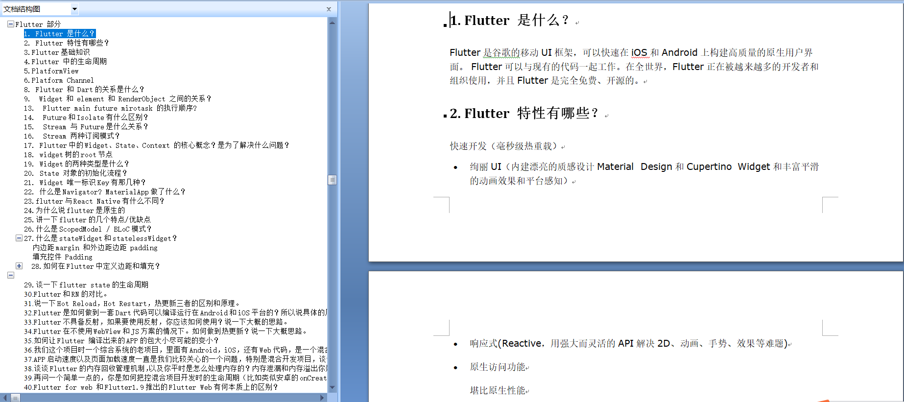
Task: Open '填充控件 Padding' sub-entry
Action: click(62, 257)
